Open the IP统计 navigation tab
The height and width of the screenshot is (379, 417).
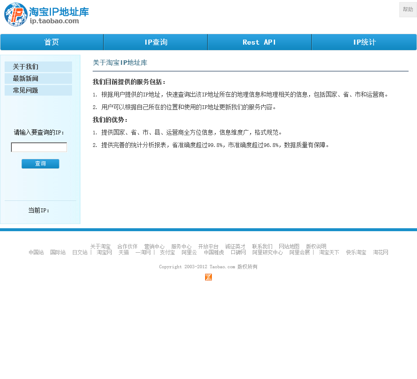pos(364,42)
